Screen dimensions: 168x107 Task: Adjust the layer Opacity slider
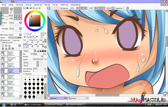tap(15, 38)
